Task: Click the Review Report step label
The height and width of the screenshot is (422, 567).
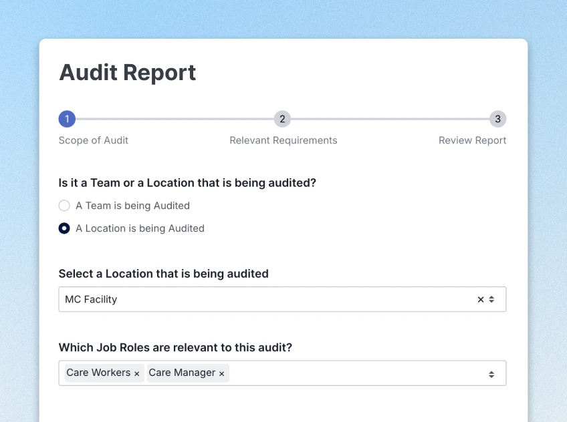Action: [472, 140]
